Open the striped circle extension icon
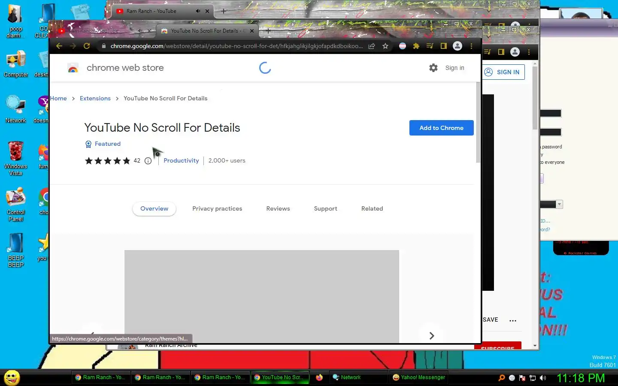The width and height of the screenshot is (618, 386). point(403,46)
